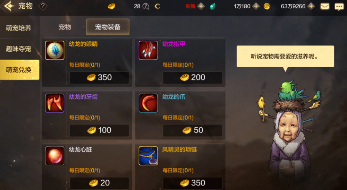Add more gems with plus after 1万180
Screen dimensions: 347x190
(256, 6)
